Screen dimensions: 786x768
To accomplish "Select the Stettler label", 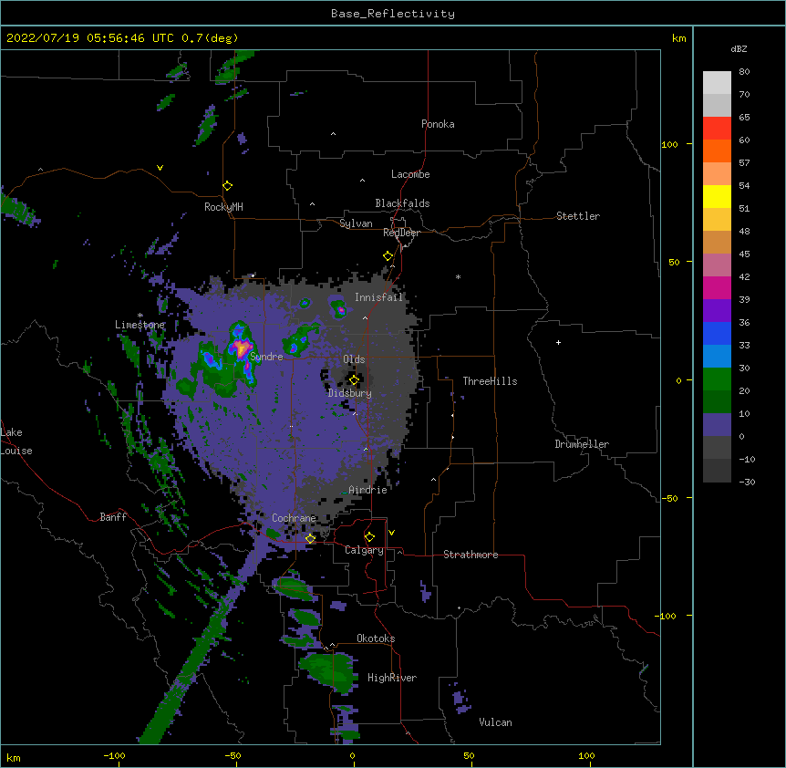I will (578, 216).
